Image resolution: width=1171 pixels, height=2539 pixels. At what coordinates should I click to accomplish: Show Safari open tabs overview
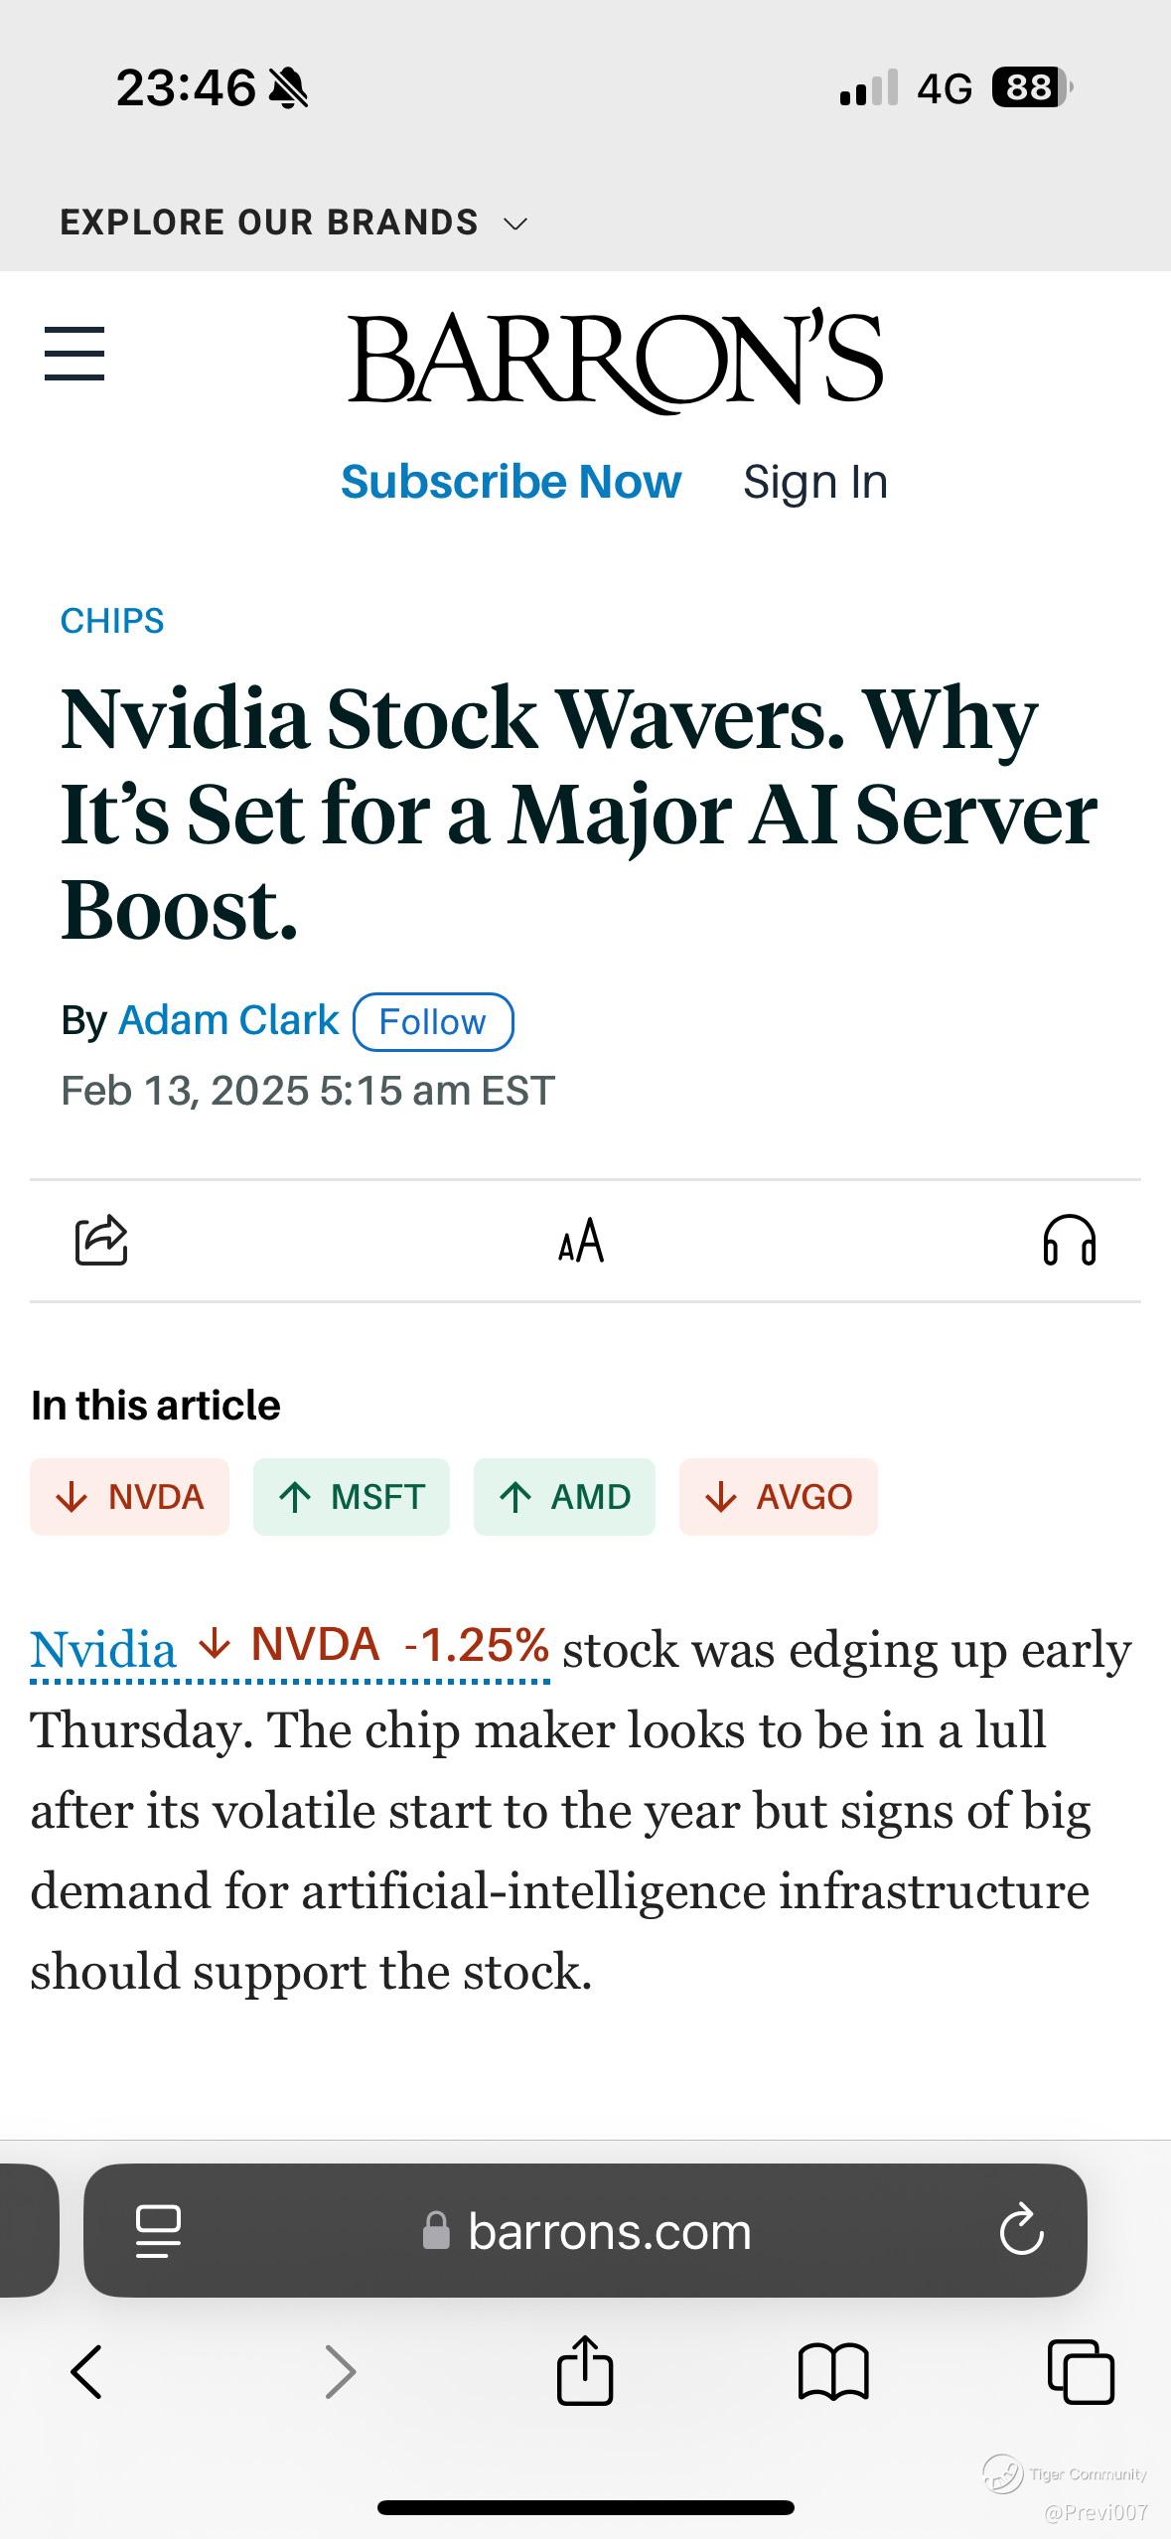[x=1081, y=2372]
